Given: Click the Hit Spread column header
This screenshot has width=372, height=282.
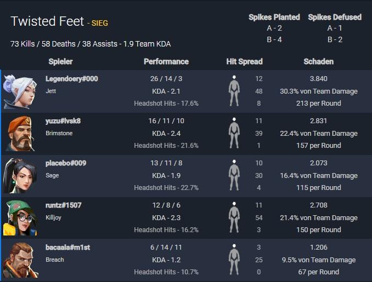Looking at the screenshot, I should point(244,61).
